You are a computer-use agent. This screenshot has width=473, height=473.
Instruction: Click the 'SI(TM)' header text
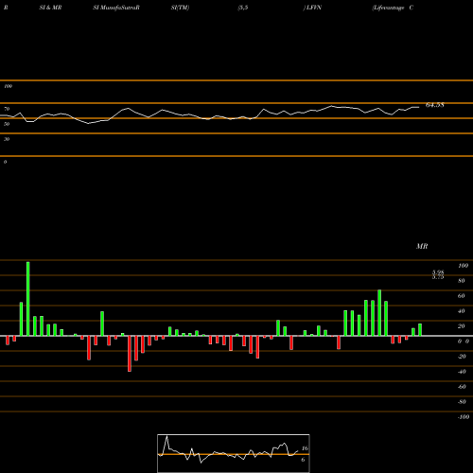click(180, 8)
